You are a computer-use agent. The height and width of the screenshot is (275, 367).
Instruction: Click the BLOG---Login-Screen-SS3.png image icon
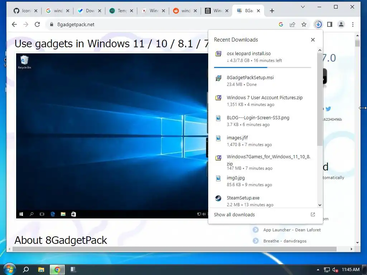pos(218,118)
